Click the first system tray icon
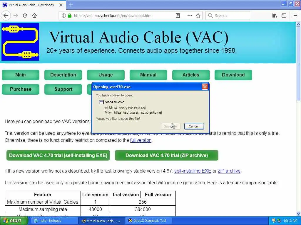This screenshot has height=225, width=301. (x=274, y=221)
